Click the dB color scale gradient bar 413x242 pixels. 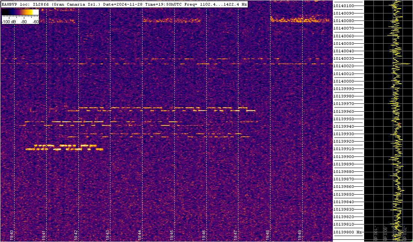click(20, 12)
